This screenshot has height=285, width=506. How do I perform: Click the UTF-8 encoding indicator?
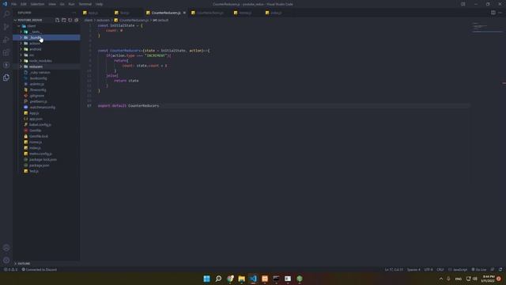coord(429,269)
